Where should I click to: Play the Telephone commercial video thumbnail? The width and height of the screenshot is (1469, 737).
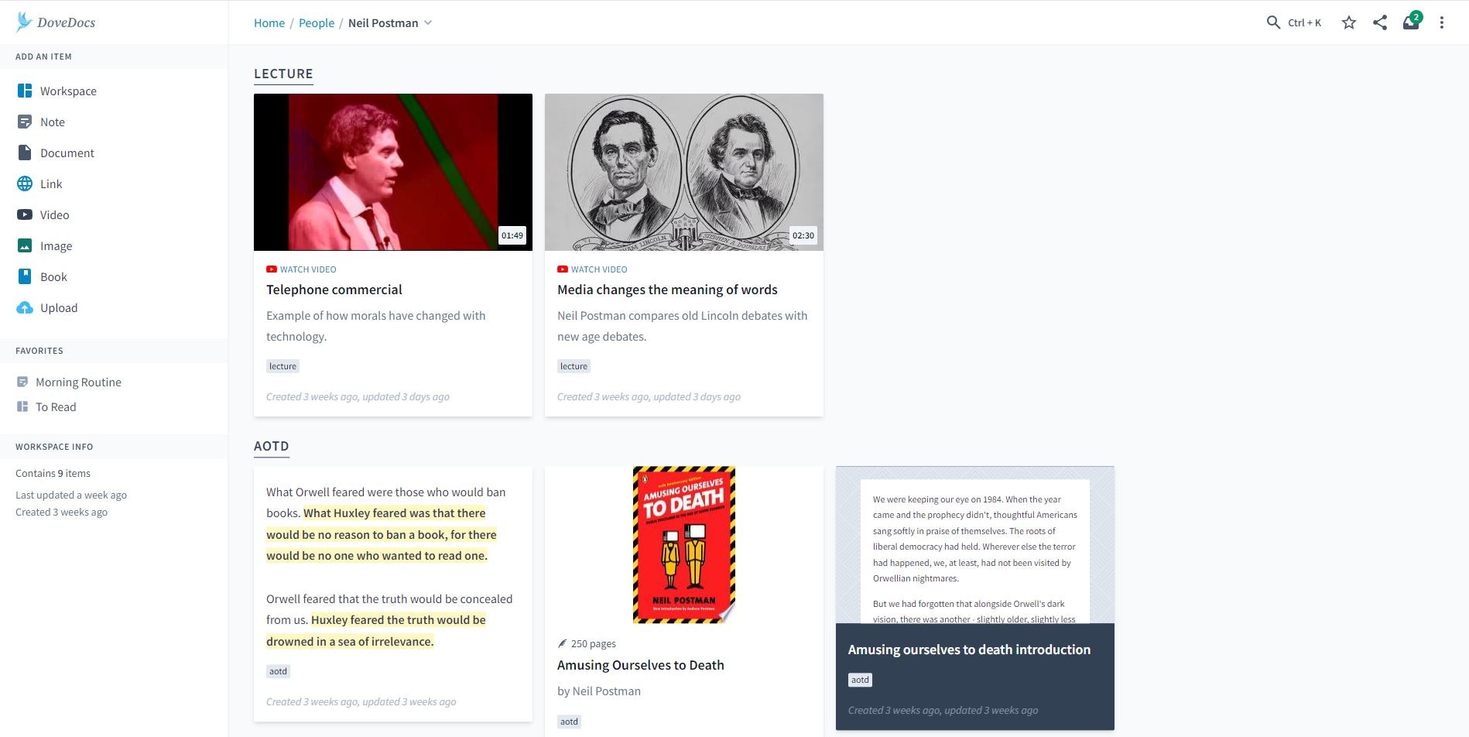pos(393,172)
